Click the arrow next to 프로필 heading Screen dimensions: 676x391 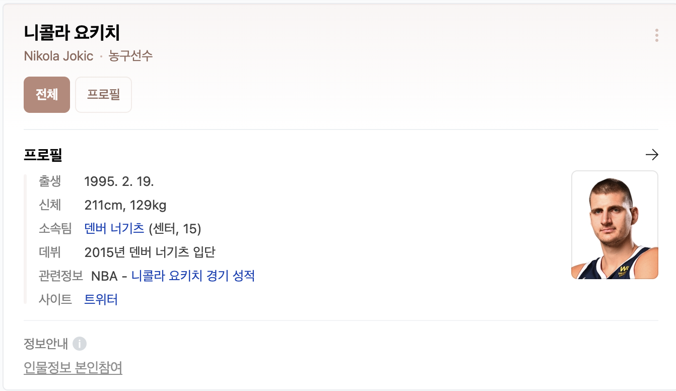click(652, 155)
